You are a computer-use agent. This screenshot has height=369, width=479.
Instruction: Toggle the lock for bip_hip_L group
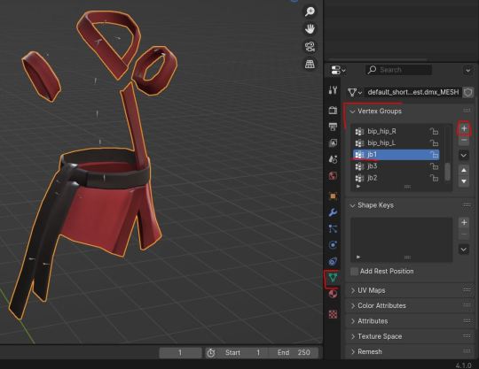click(x=434, y=142)
